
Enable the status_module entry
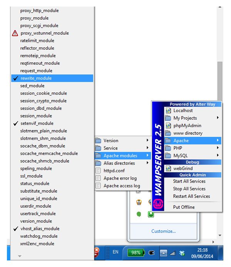(x=52, y=183)
